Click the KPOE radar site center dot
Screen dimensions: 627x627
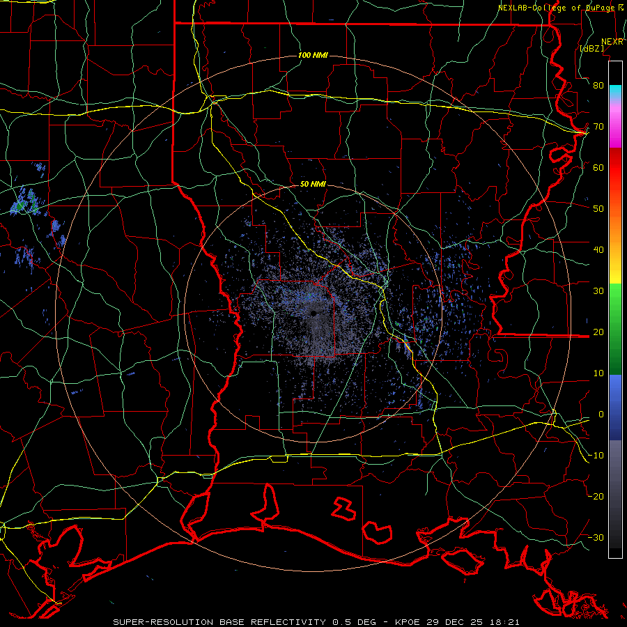(x=313, y=313)
